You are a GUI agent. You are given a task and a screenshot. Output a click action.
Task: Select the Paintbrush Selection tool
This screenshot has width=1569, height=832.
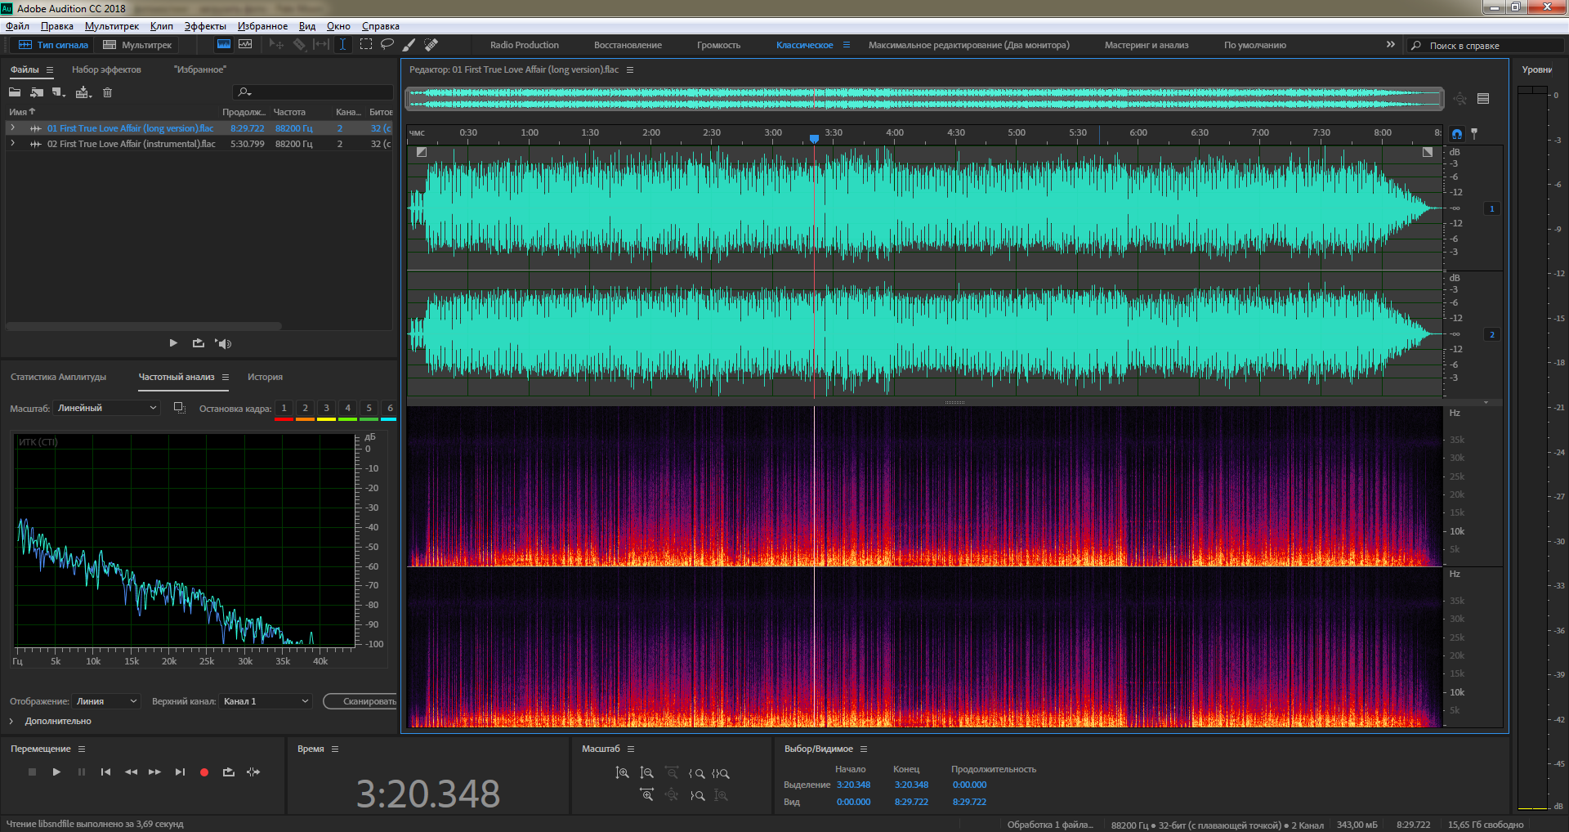coord(409,45)
